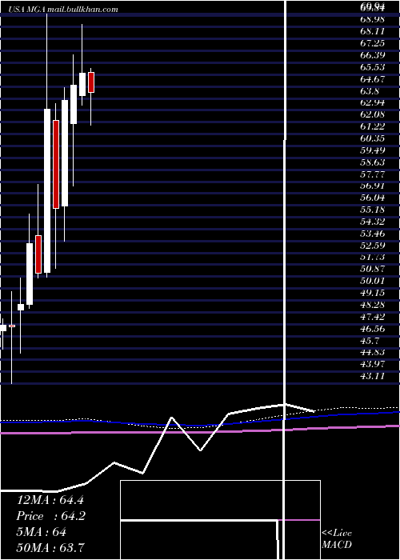The image size is (400, 560).
Task: Click the 57.77 price axis label
Action: click(x=373, y=174)
